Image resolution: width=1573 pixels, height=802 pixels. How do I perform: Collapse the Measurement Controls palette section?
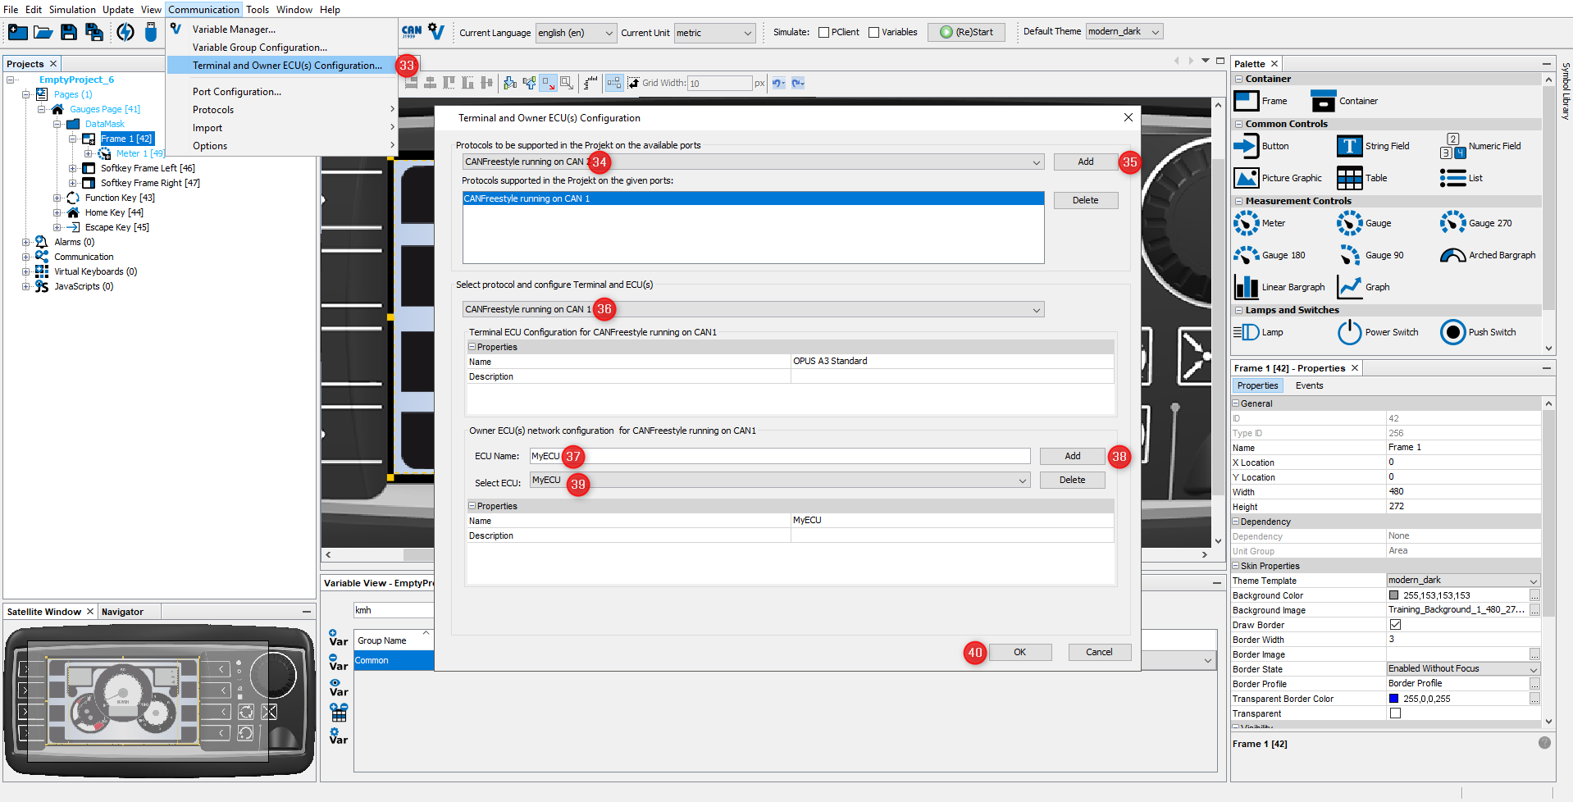(x=1238, y=201)
